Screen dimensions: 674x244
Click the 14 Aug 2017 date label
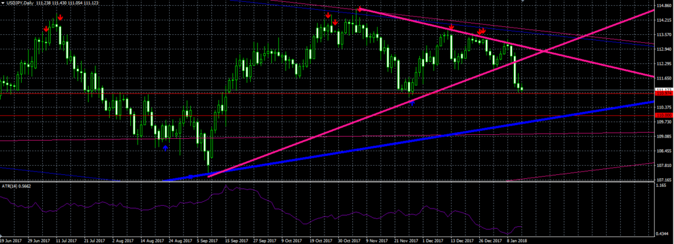click(151, 241)
